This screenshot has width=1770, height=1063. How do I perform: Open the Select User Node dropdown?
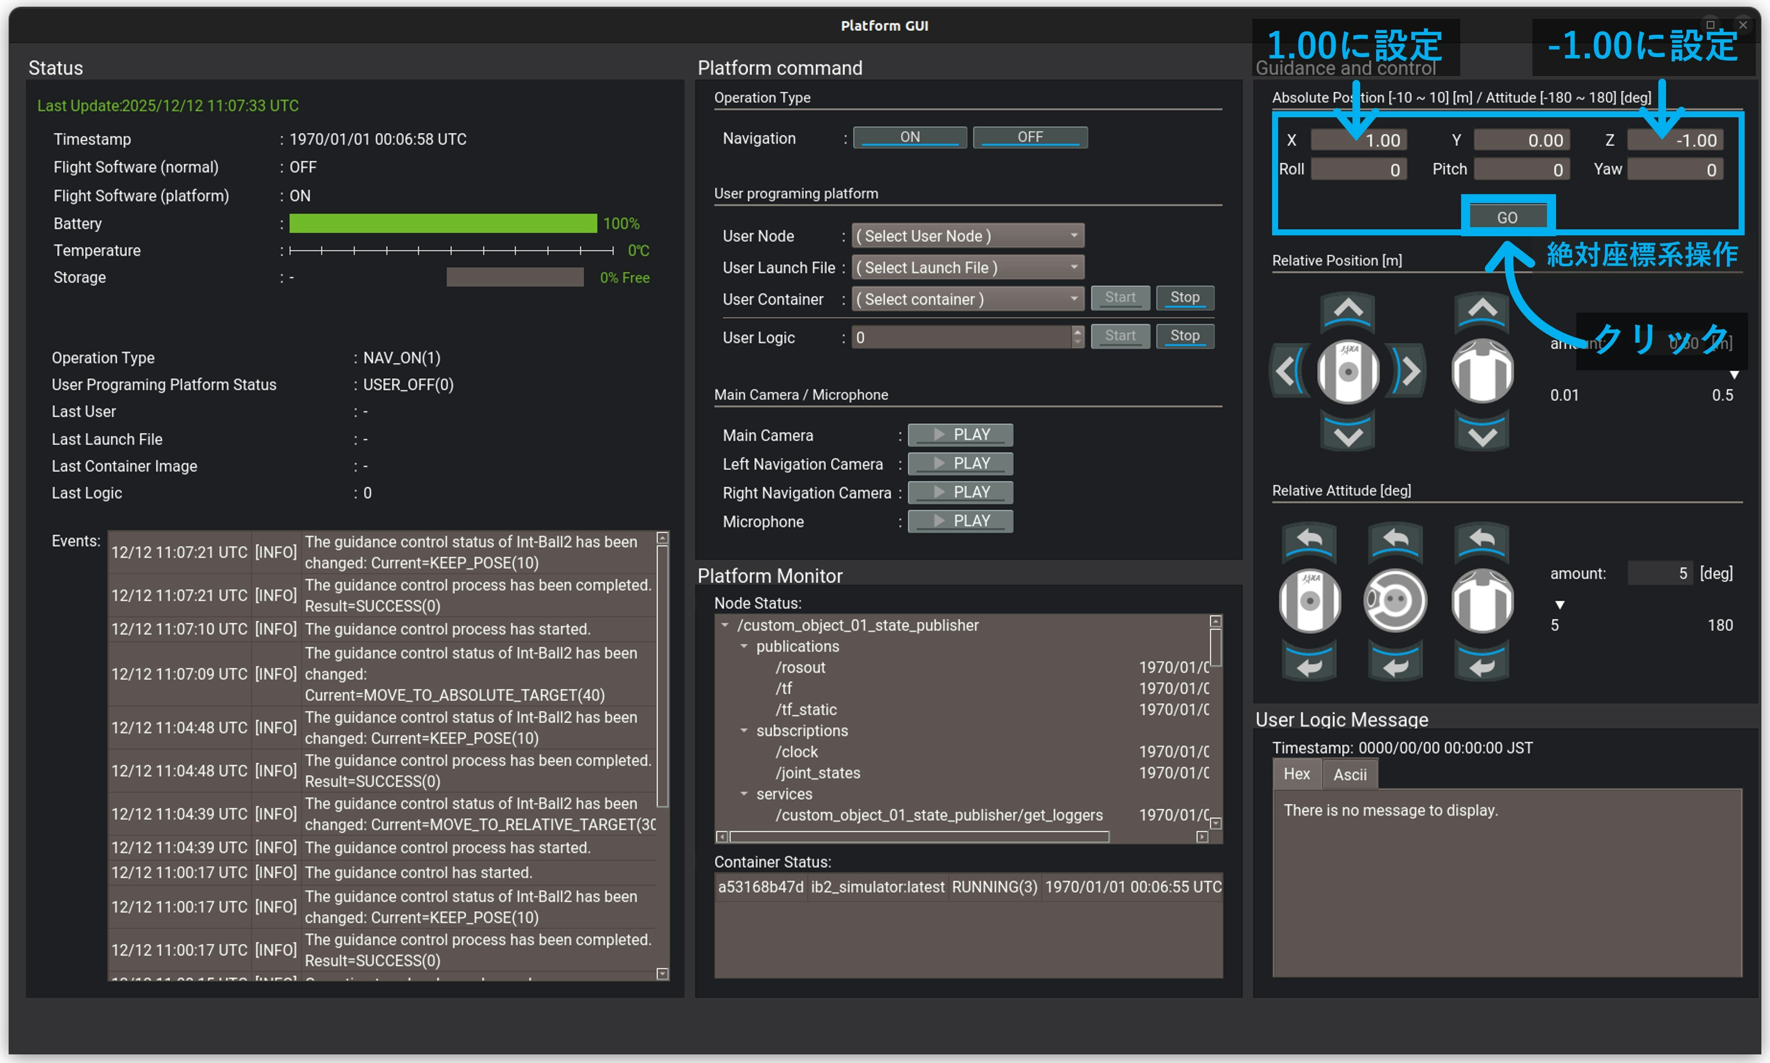click(x=967, y=236)
